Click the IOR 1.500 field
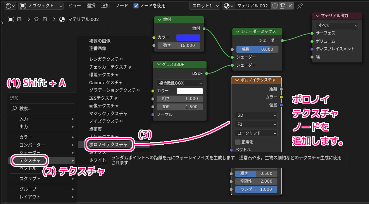 179,107
